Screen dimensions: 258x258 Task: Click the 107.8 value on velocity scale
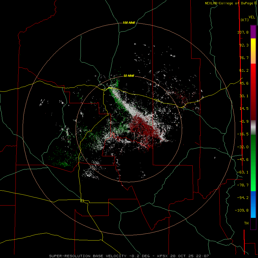click(243, 32)
